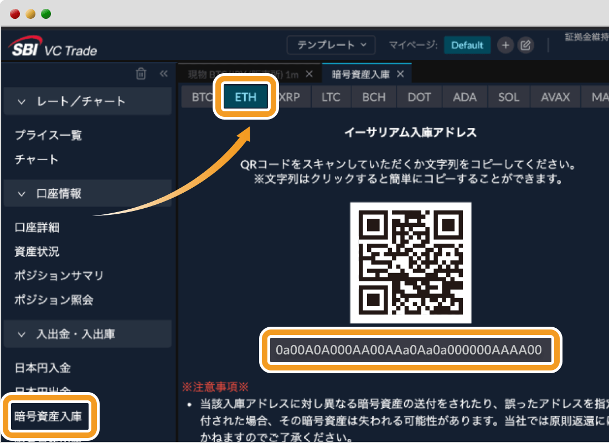Open ポジション照会 in sidebar
The width and height of the screenshot is (609, 443).
54,300
